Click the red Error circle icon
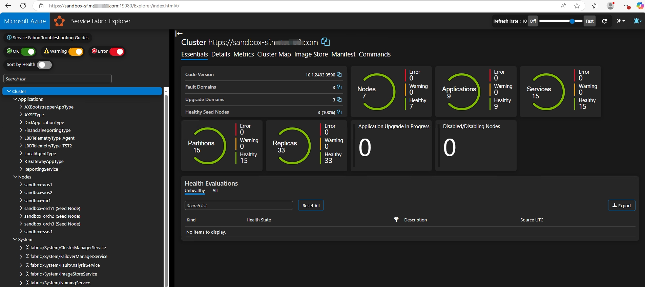Viewport: 645px width, 287px height. point(95,51)
